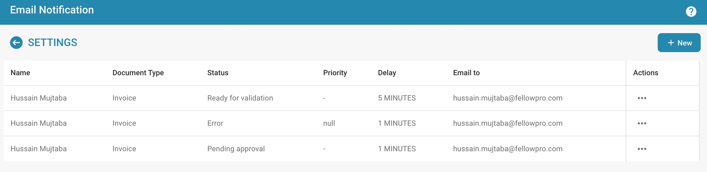Sort by the Name column header
This screenshot has height=172, width=707.
click(x=20, y=73)
